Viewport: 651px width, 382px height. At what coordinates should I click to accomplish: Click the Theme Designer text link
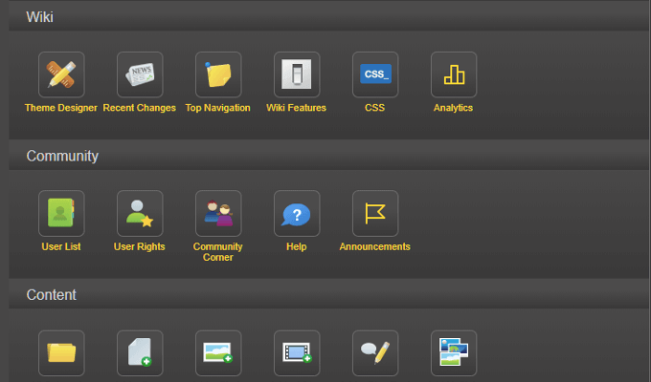pos(61,108)
